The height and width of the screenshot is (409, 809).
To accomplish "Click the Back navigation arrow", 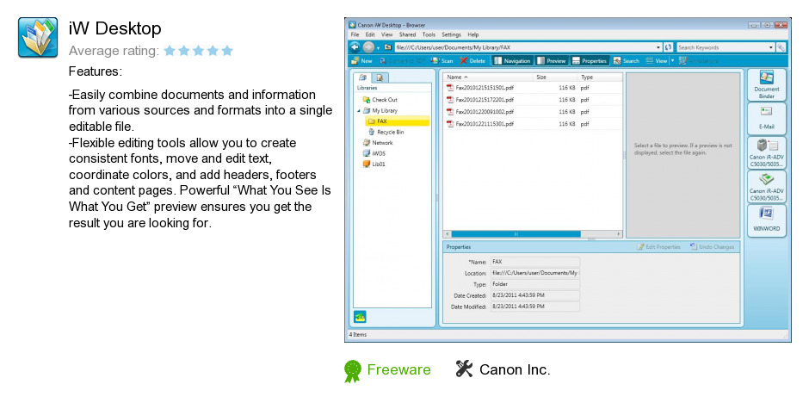I will point(355,47).
